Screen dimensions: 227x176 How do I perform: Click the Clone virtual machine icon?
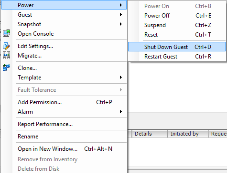(x=7, y=68)
